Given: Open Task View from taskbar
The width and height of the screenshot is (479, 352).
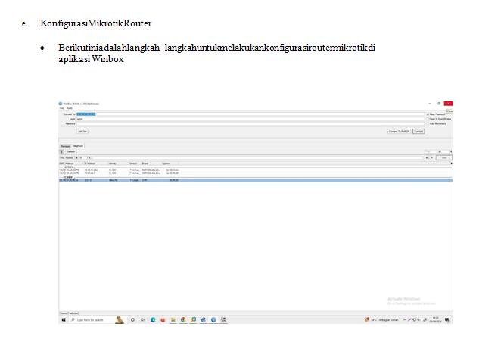Looking at the screenshot, I should click(142, 320).
